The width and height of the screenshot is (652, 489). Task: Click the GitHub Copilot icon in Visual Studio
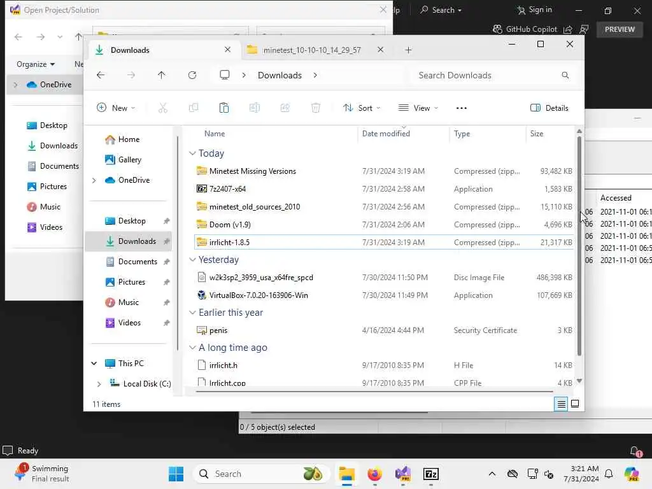click(x=497, y=29)
